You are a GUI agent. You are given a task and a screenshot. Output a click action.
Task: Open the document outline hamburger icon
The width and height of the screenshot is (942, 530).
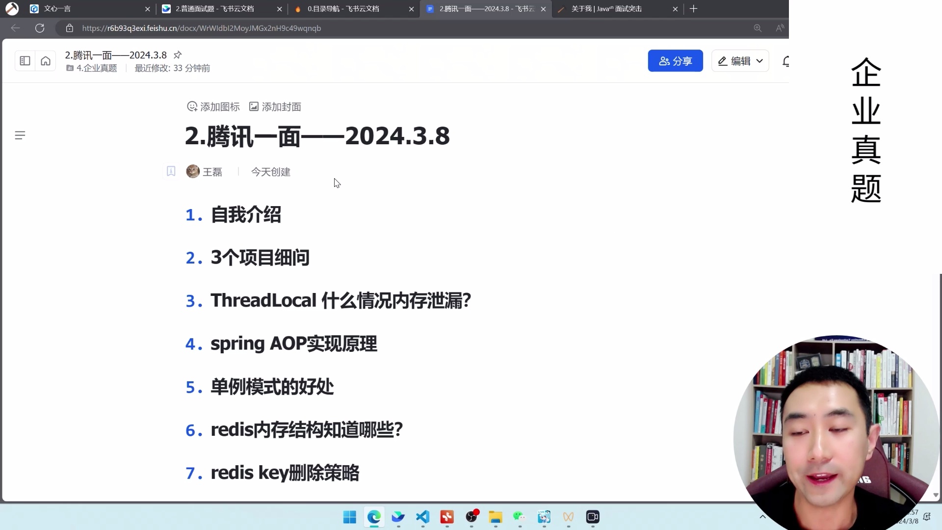[x=20, y=135]
